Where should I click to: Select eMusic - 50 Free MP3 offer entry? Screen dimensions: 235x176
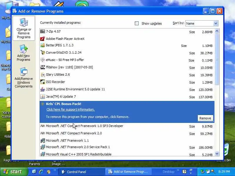click(127, 60)
